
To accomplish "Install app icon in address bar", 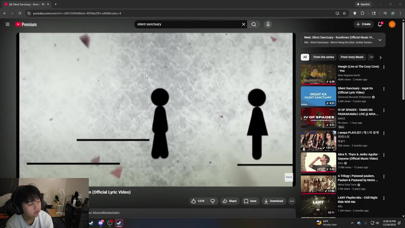I will 337,13.
